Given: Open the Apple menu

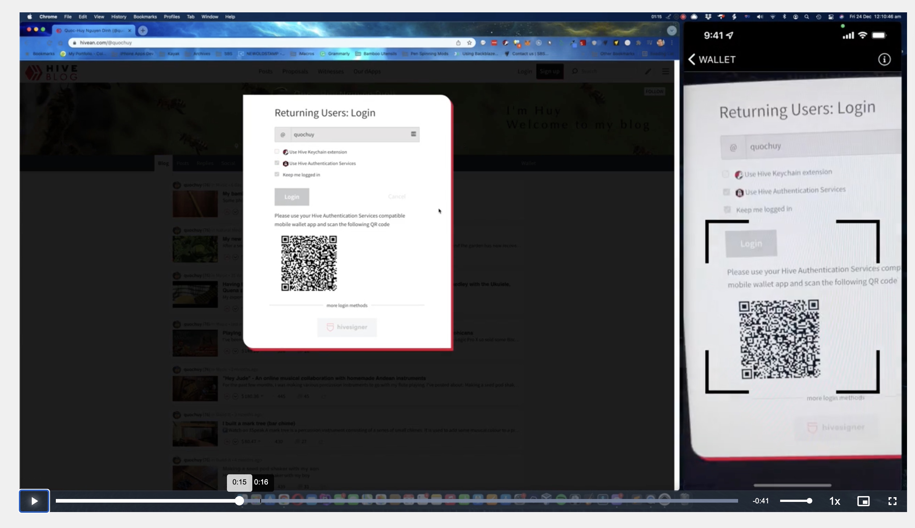Looking at the screenshot, I should [x=29, y=17].
